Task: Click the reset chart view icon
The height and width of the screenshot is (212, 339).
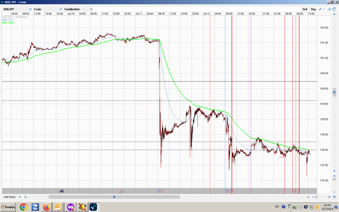Action: tap(334, 197)
